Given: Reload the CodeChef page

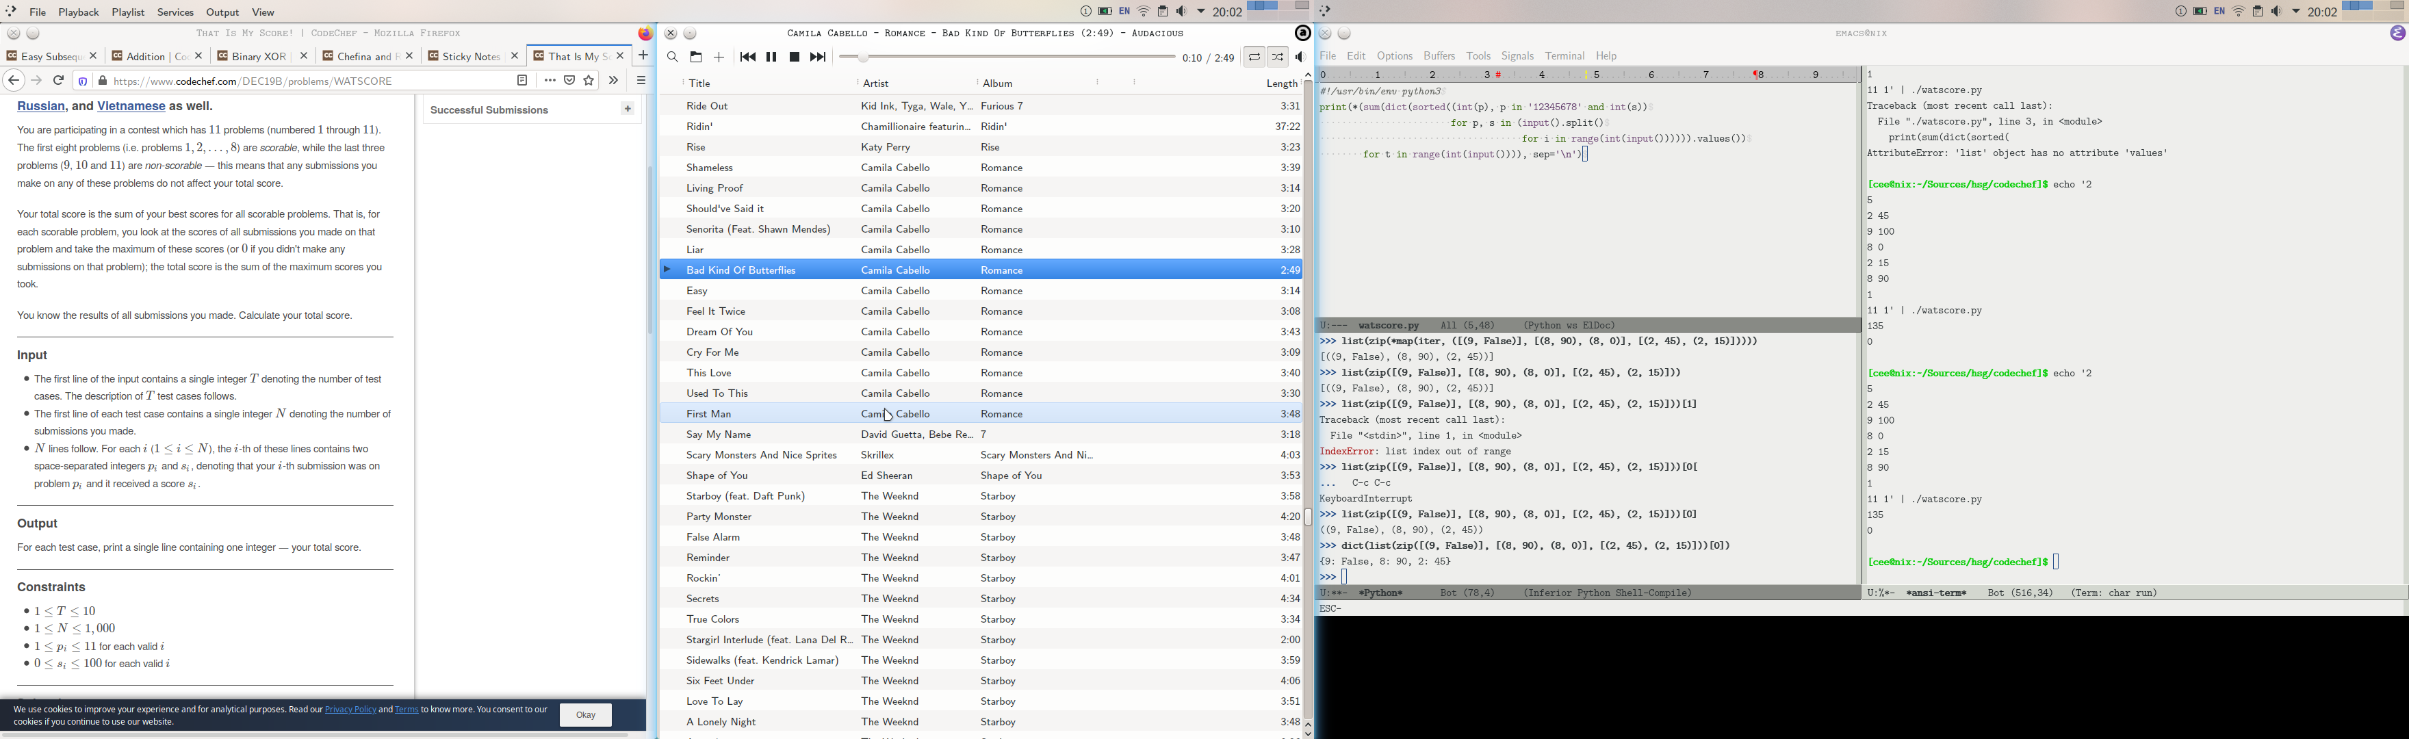Looking at the screenshot, I should [x=59, y=81].
